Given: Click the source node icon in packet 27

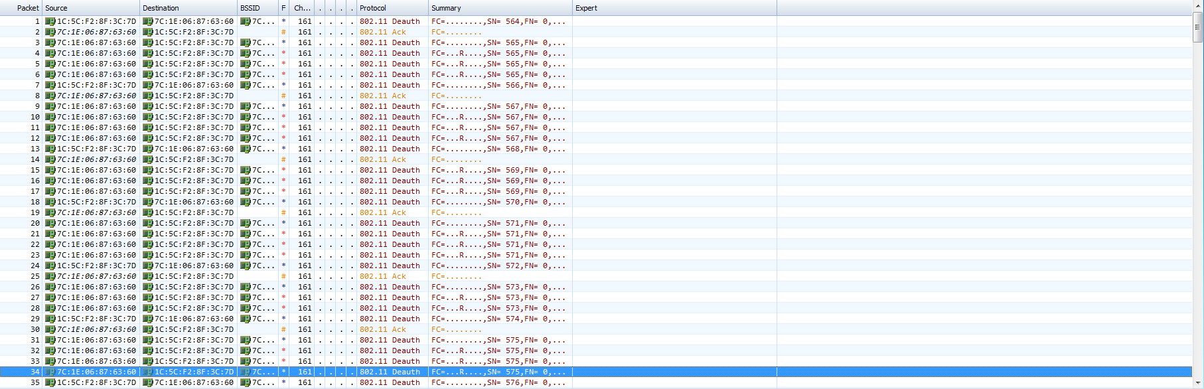Looking at the screenshot, I should point(50,297).
